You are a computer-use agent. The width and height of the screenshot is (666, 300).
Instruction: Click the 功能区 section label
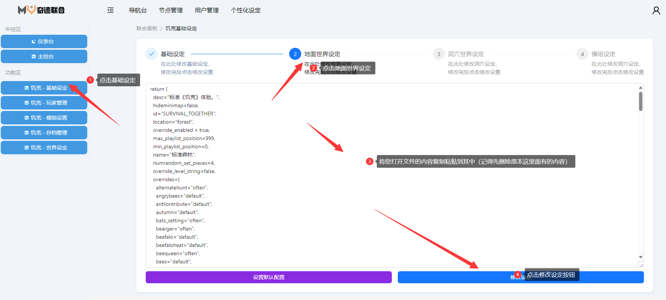[x=13, y=72]
